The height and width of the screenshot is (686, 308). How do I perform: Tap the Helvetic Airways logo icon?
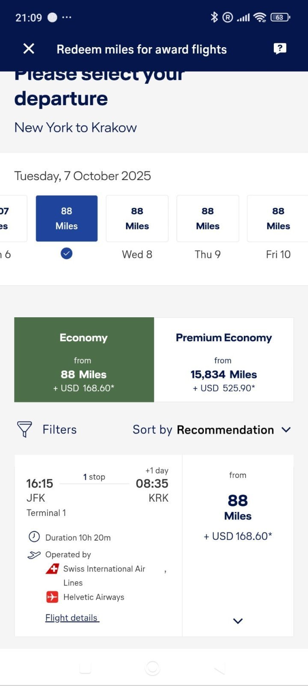click(x=52, y=597)
